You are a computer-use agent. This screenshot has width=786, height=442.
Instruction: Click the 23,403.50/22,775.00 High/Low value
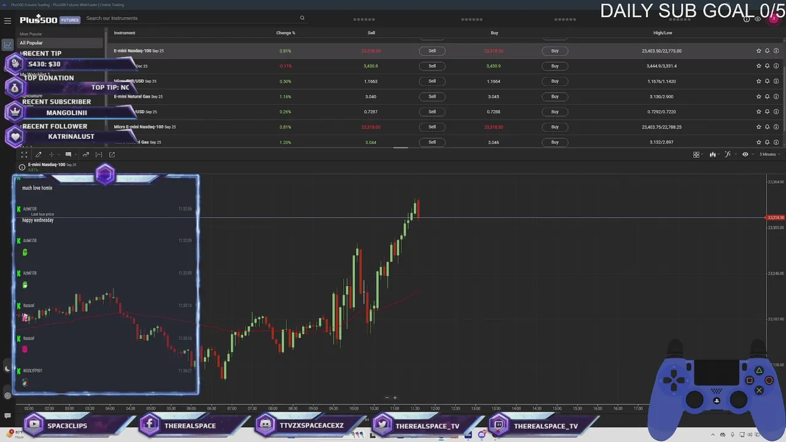coord(662,51)
